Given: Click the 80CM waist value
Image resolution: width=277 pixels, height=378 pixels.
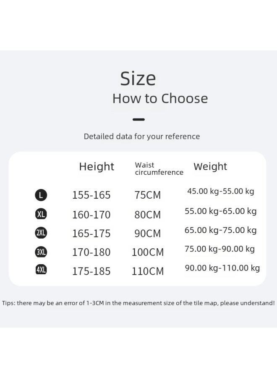Looking at the screenshot, I should [x=147, y=215].
